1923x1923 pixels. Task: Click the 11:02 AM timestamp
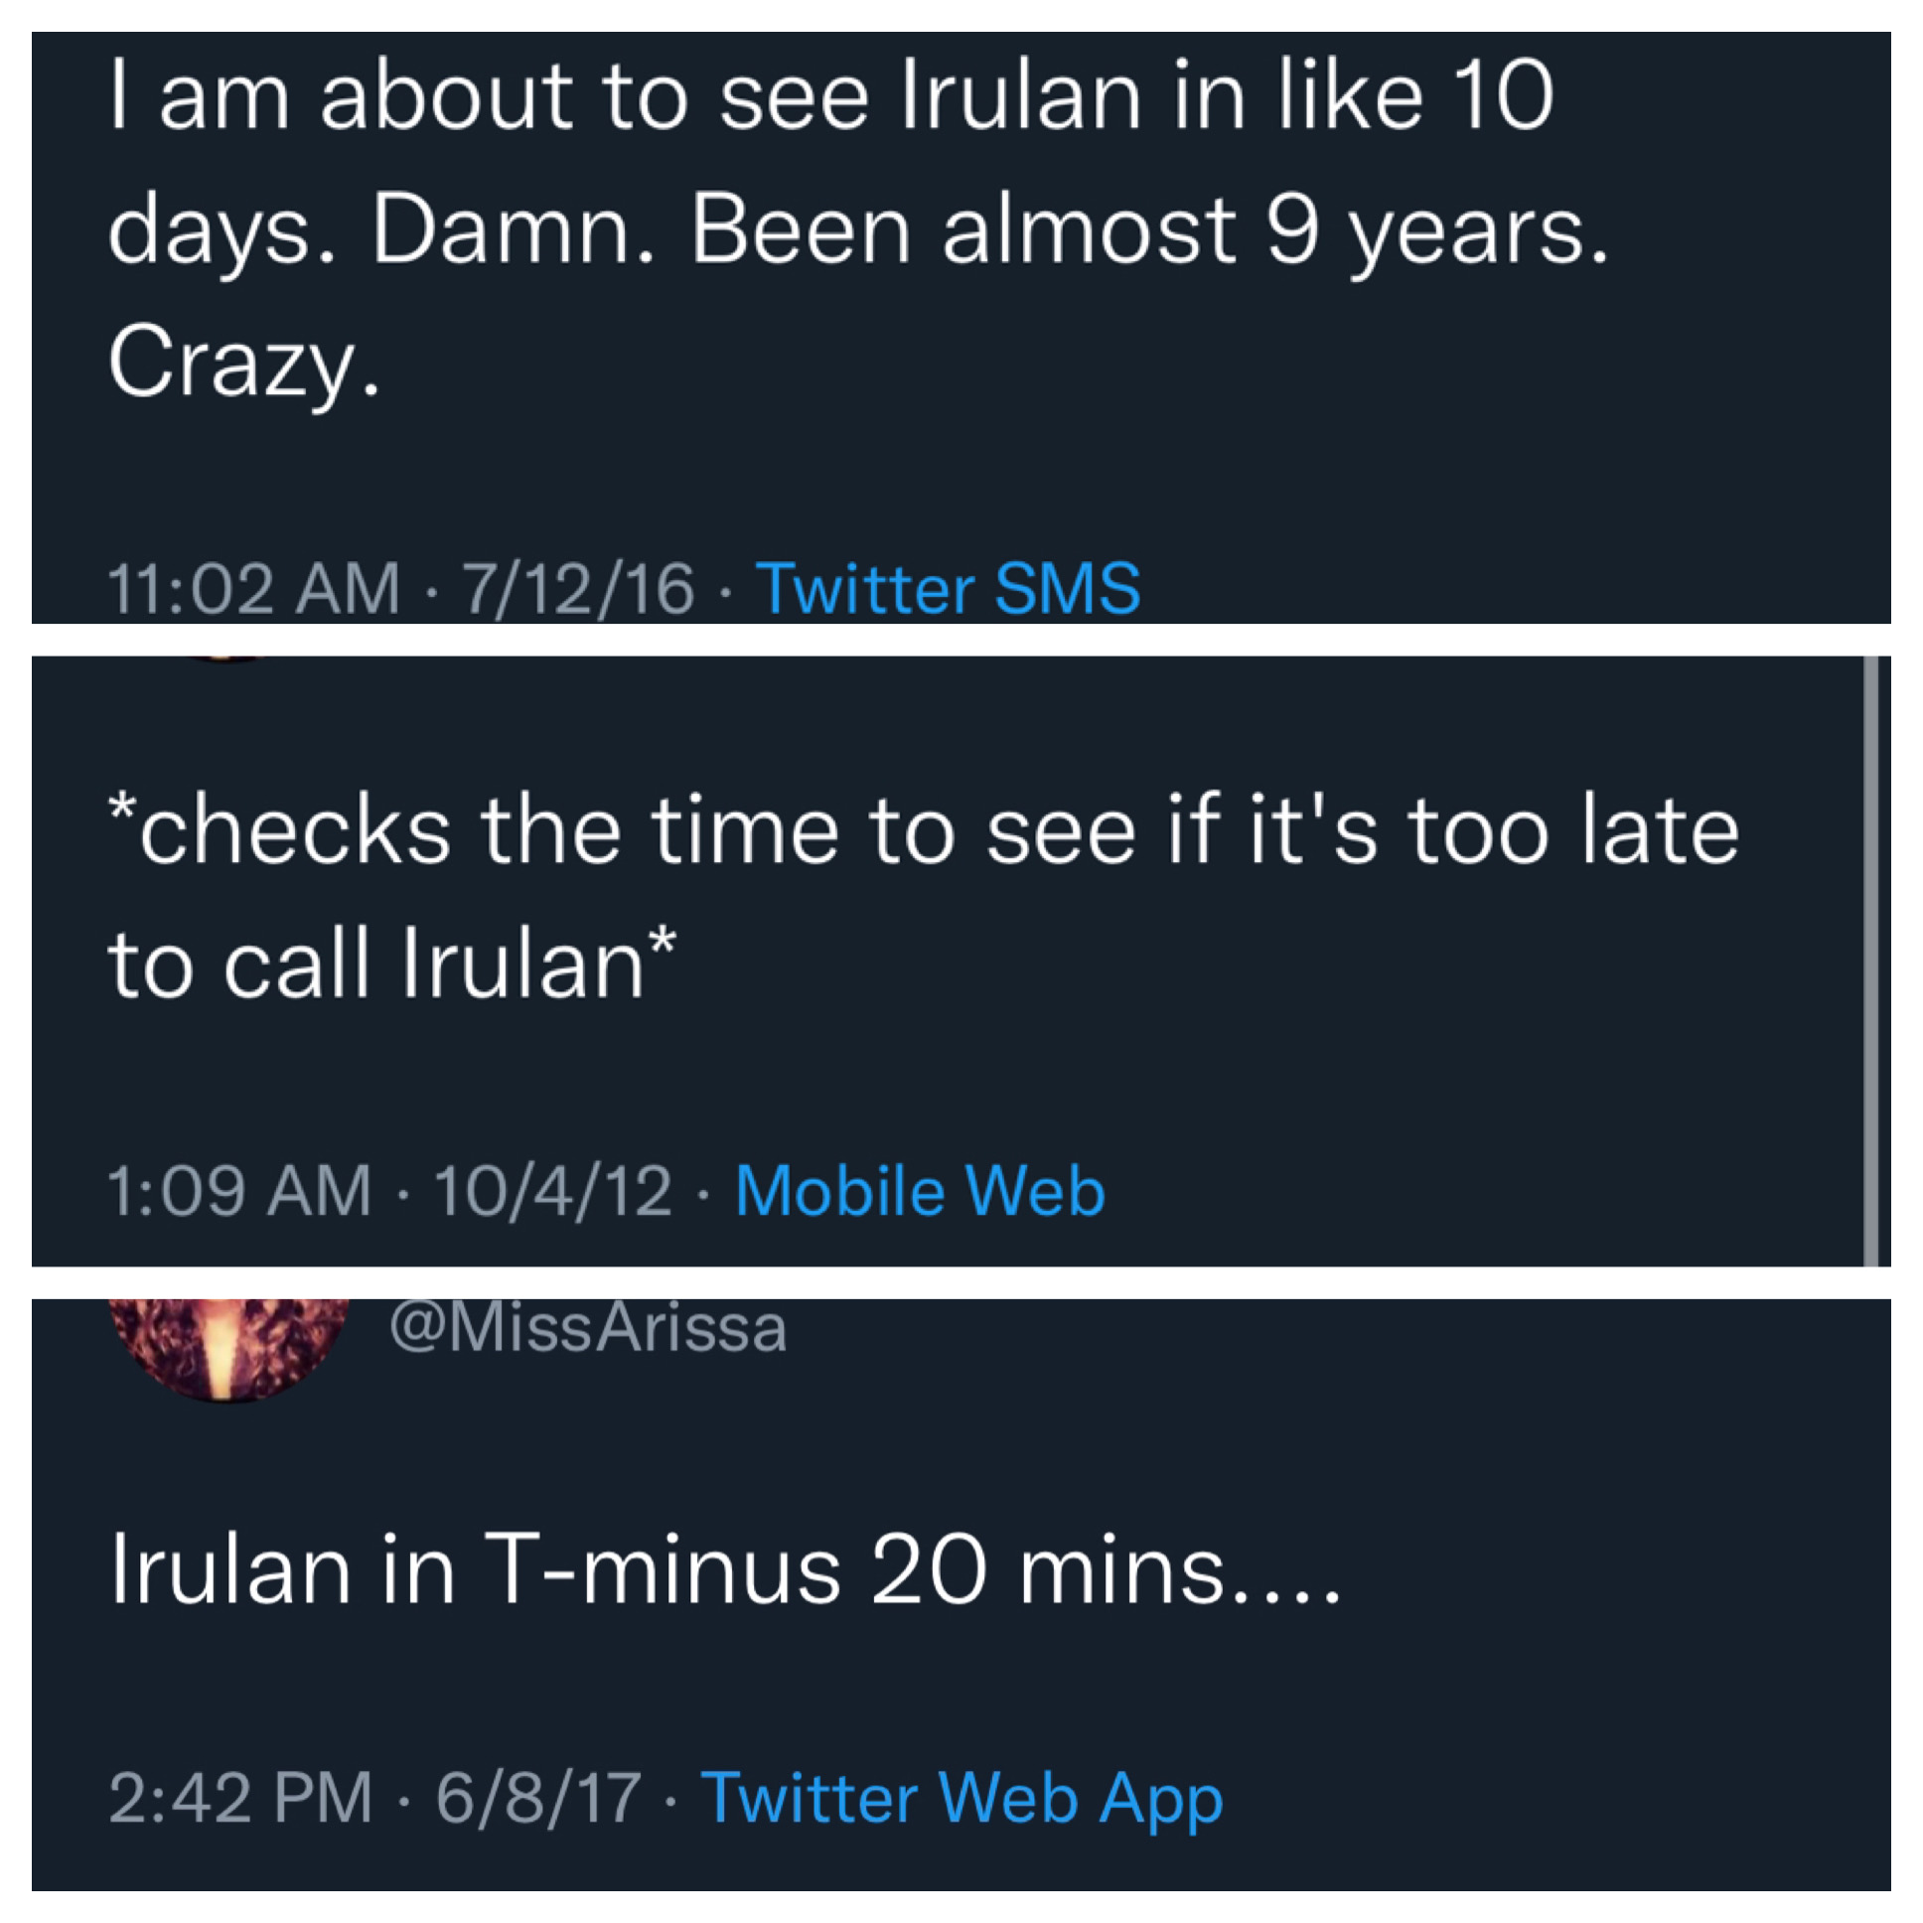pos(254,588)
